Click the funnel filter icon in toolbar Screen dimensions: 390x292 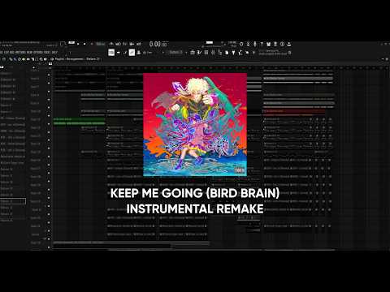233,53
